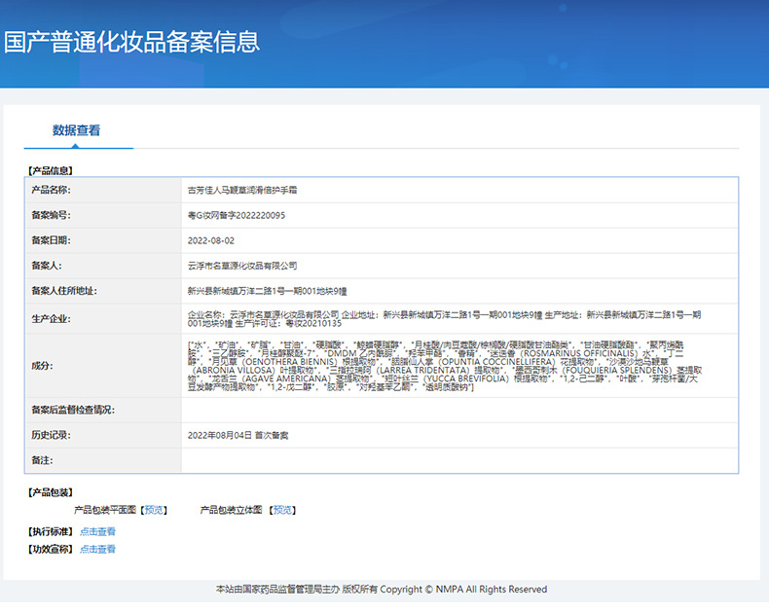The image size is (769, 613).
Task: Click the 【产品信息】 section heading
Action: (51, 170)
